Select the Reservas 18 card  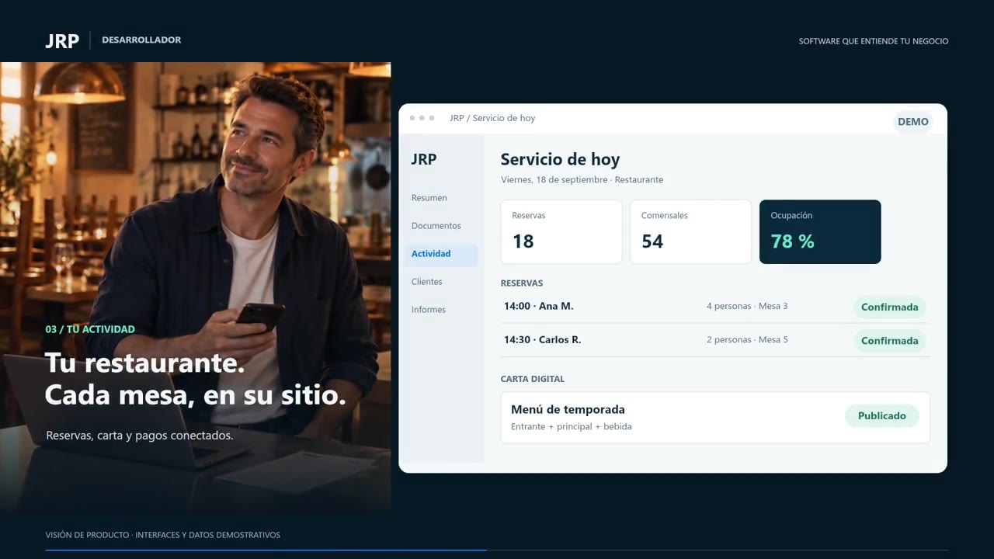[x=561, y=232]
